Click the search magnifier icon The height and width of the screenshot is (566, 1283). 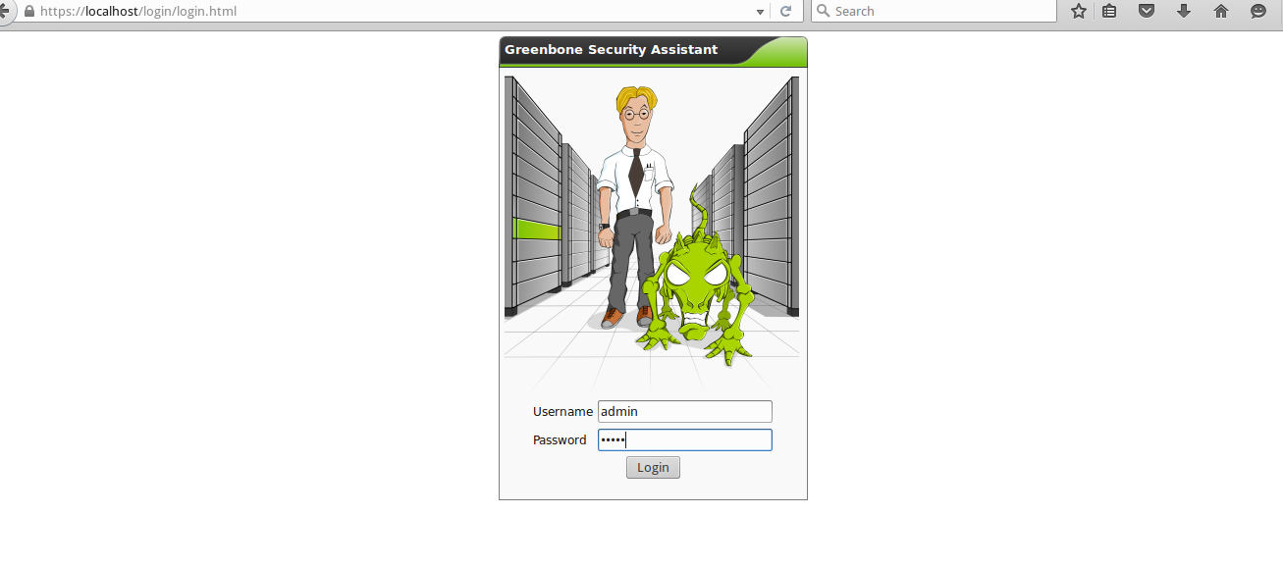click(x=824, y=11)
